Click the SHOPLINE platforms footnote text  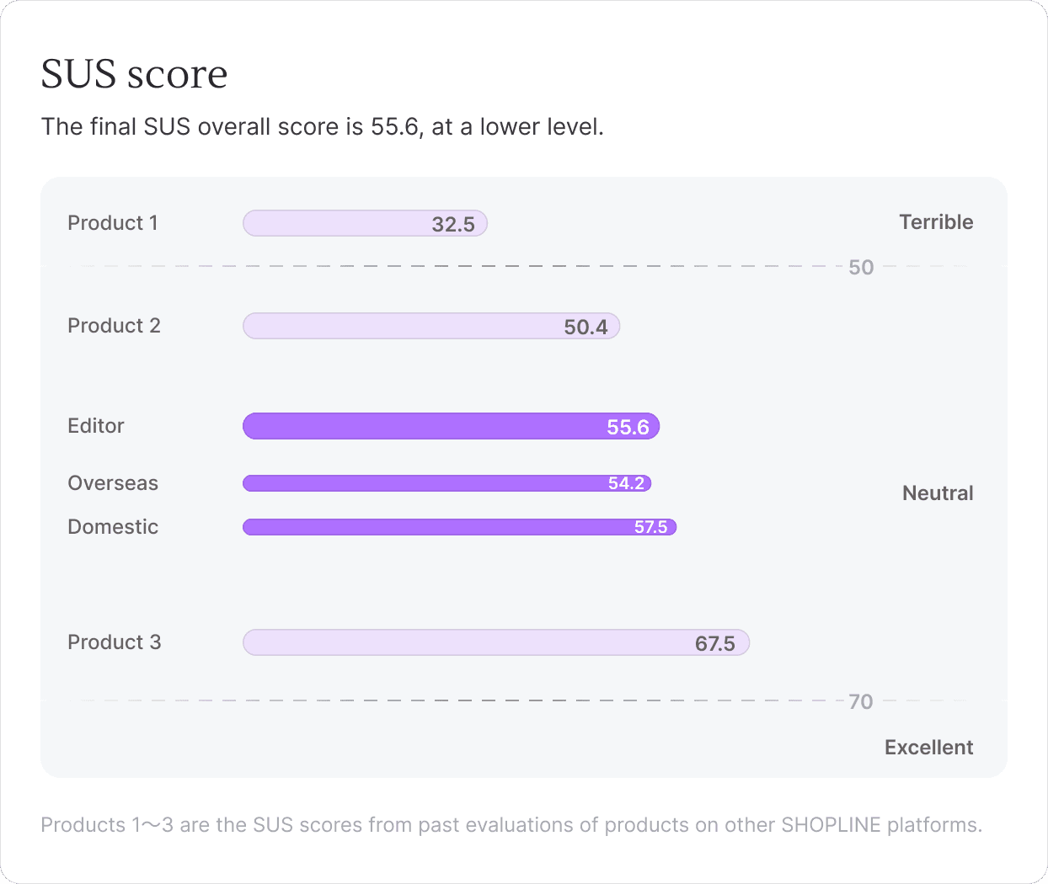(511, 825)
